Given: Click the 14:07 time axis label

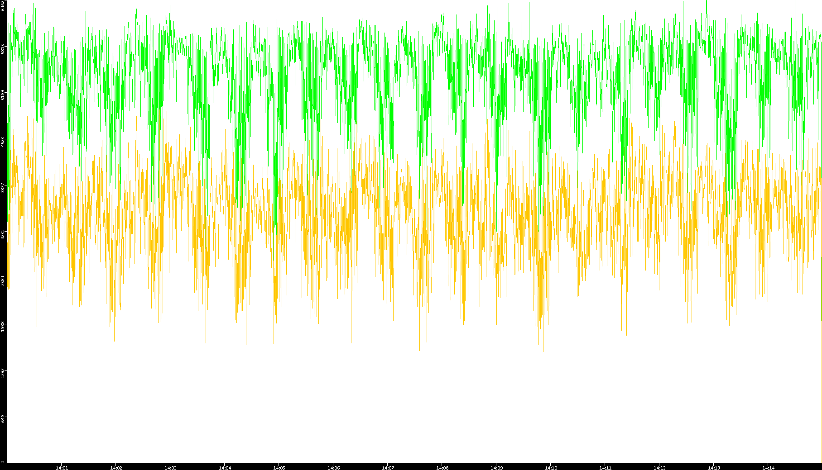Looking at the screenshot, I should (388, 468).
